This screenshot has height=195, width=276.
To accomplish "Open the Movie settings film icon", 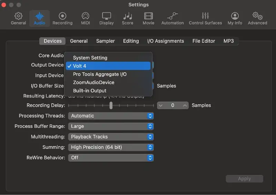I will 148,16.
